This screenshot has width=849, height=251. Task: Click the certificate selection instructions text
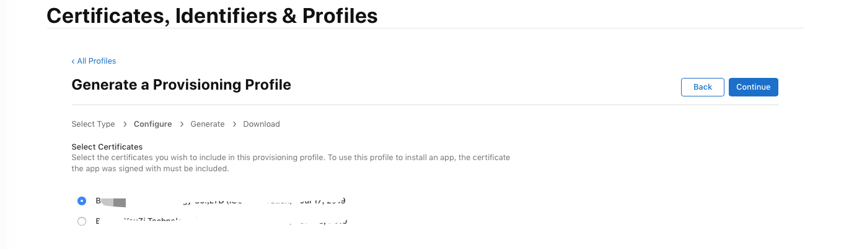(291, 163)
